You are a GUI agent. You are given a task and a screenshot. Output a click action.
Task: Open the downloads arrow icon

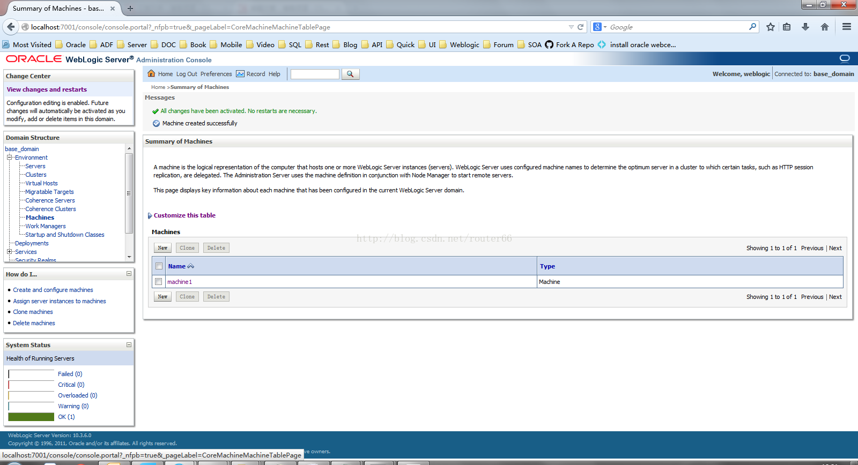tap(805, 27)
